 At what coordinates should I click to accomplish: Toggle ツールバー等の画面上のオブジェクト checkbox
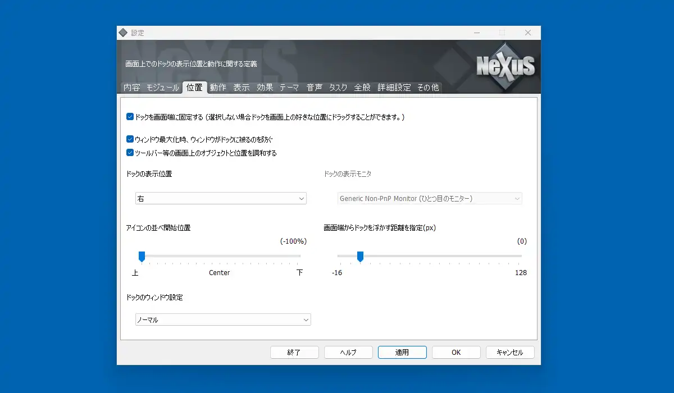(x=130, y=153)
